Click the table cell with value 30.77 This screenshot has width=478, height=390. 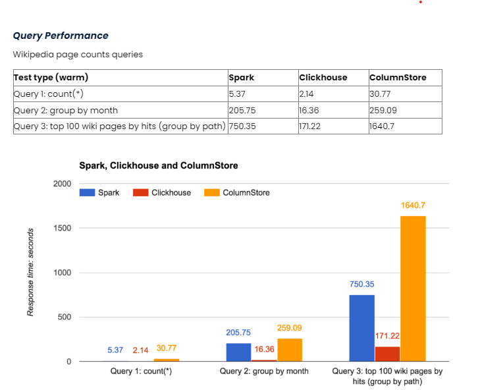tap(406, 94)
